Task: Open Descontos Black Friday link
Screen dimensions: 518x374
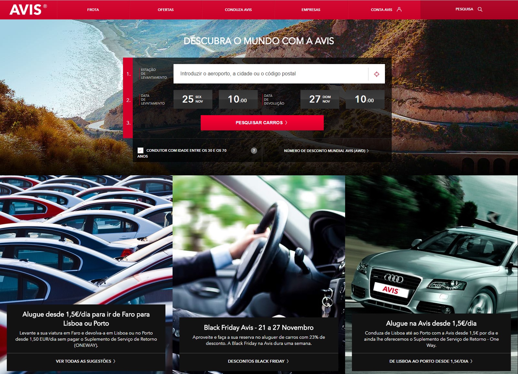Action: (x=258, y=361)
